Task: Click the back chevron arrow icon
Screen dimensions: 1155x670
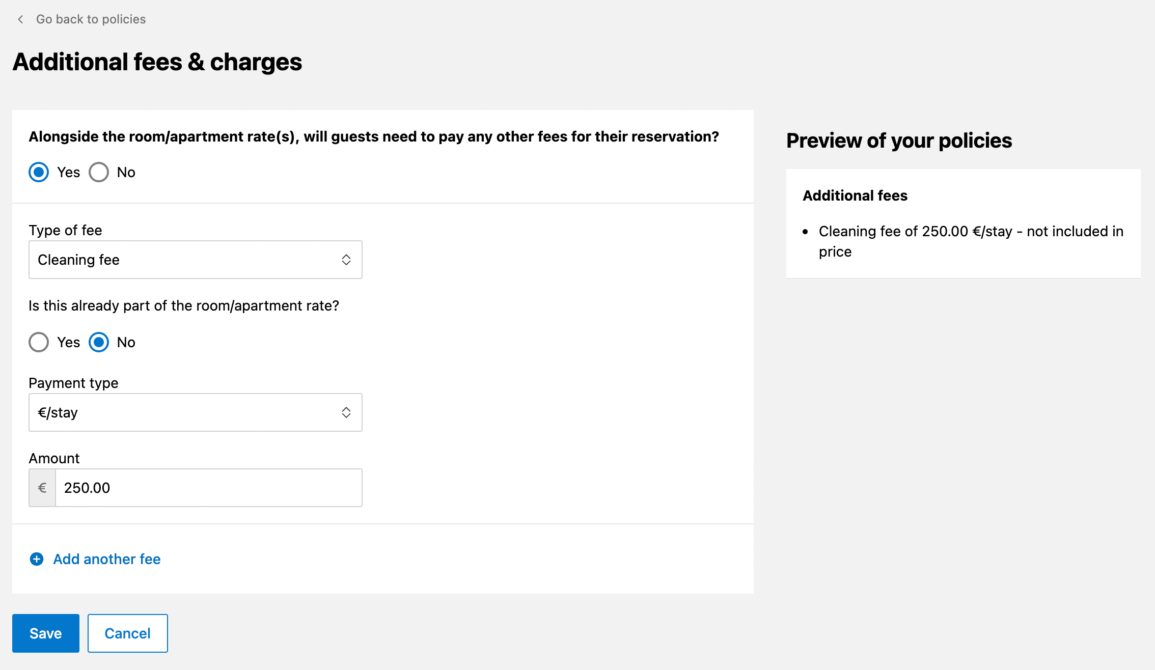Action: [20, 19]
